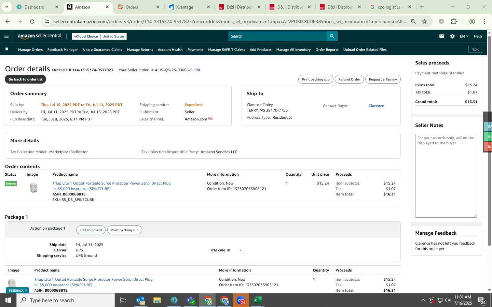Click Go back to order list
492x307 pixels.
(x=26, y=79)
